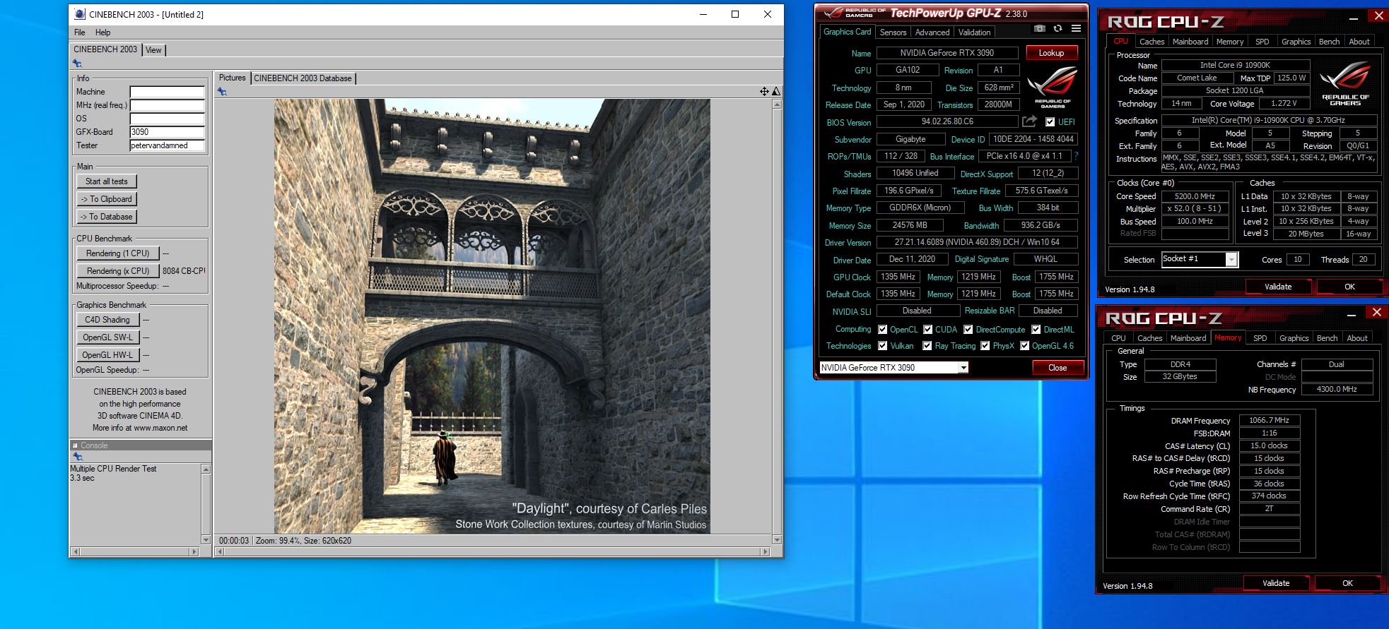Open the GPU-Z hamburger menu icon
This screenshot has width=1389, height=629.
pyautogui.click(x=1076, y=29)
